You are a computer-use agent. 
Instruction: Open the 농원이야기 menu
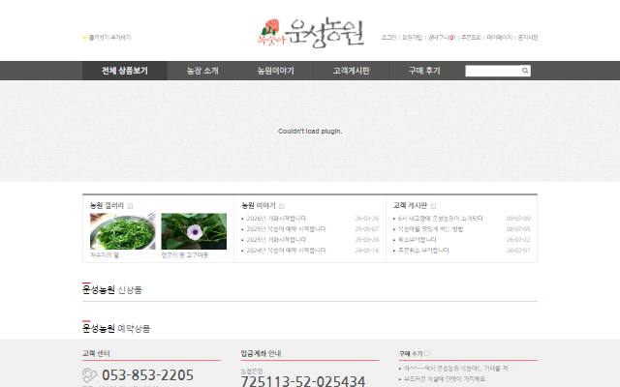tap(275, 71)
